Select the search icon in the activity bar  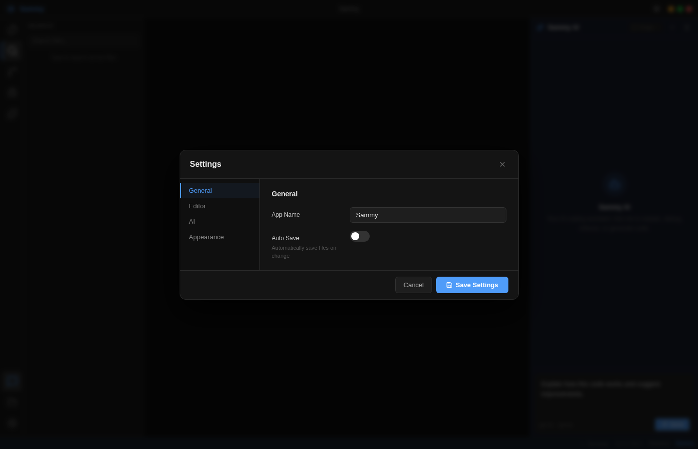[x=12, y=50]
